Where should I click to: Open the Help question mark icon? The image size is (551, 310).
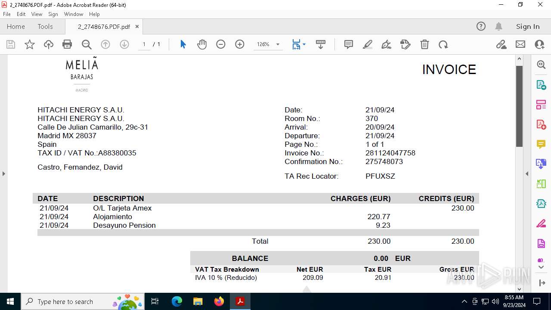click(481, 26)
